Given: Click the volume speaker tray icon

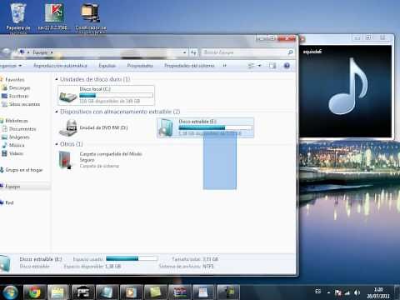Looking at the screenshot, I should (x=357, y=292).
